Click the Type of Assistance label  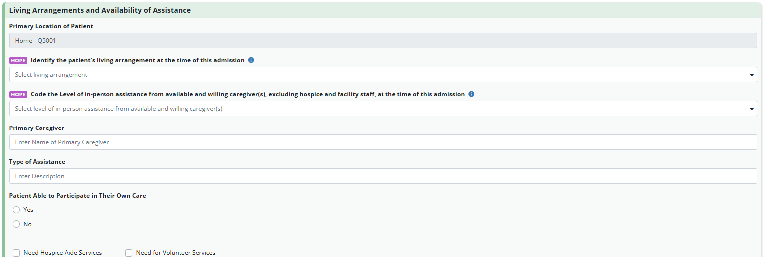tap(37, 162)
